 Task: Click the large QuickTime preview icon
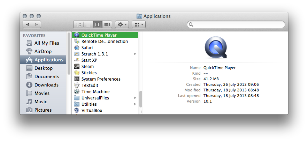216,47
